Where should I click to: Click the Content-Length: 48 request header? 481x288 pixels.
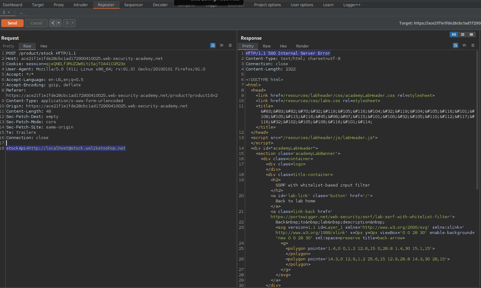point(29,111)
